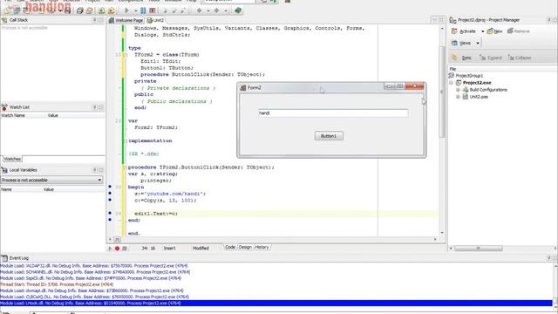Screen dimensions: 558x314
Task: Click the Step Over debug icon
Action: (174, 10)
